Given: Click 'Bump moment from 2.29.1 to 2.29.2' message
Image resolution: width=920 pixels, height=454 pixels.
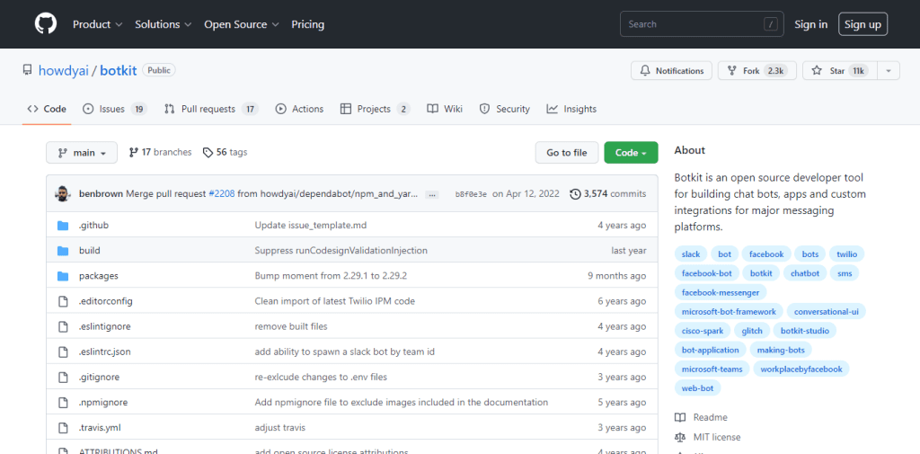Looking at the screenshot, I should click(x=331, y=275).
